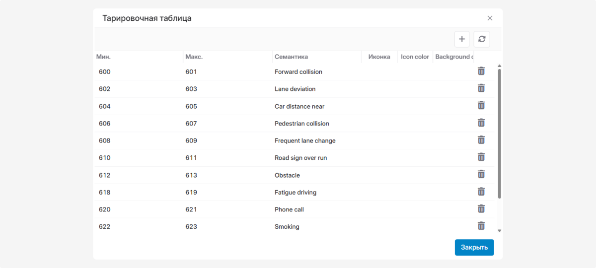Click the min value 600 cell

tap(105, 72)
